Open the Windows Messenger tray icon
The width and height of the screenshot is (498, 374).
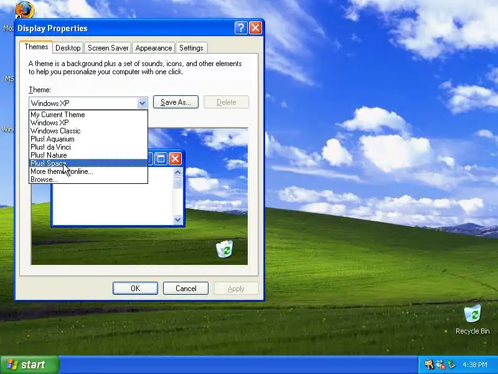[441, 365]
